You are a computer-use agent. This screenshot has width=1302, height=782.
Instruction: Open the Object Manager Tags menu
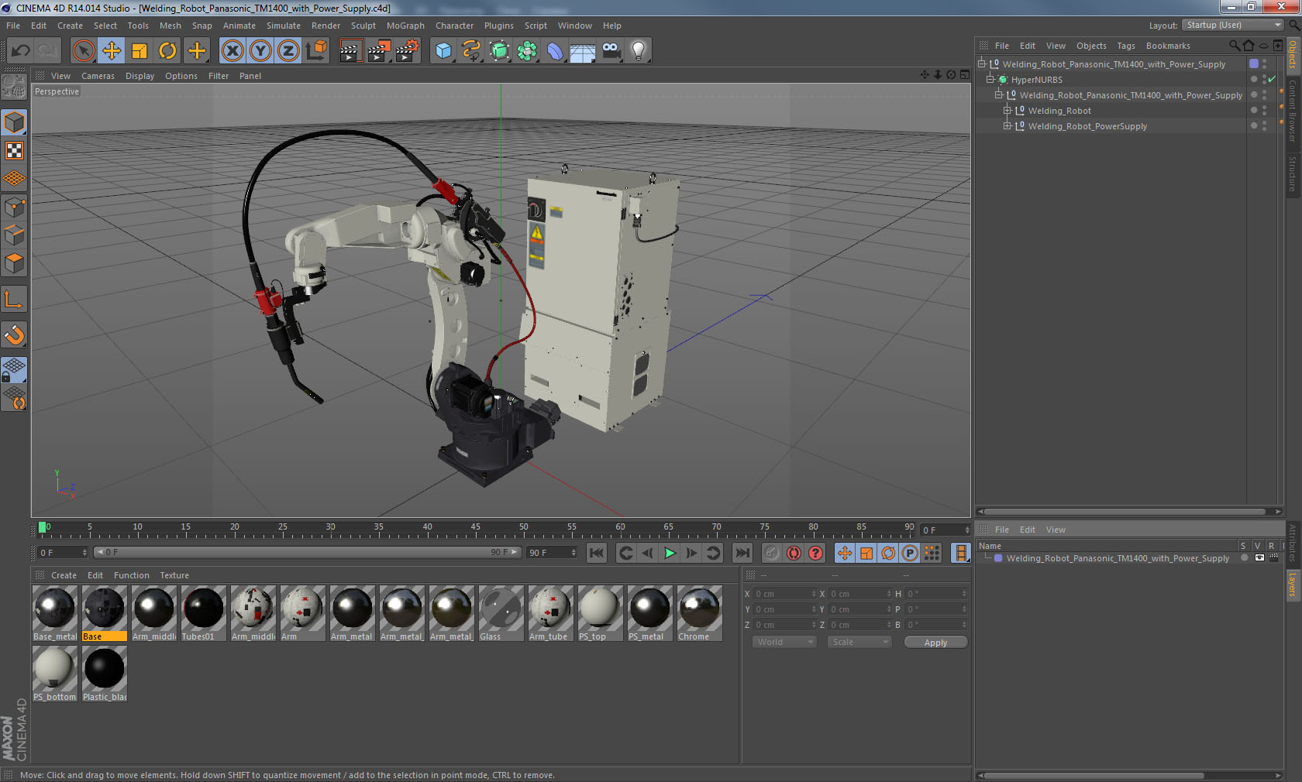coord(1125,46)
